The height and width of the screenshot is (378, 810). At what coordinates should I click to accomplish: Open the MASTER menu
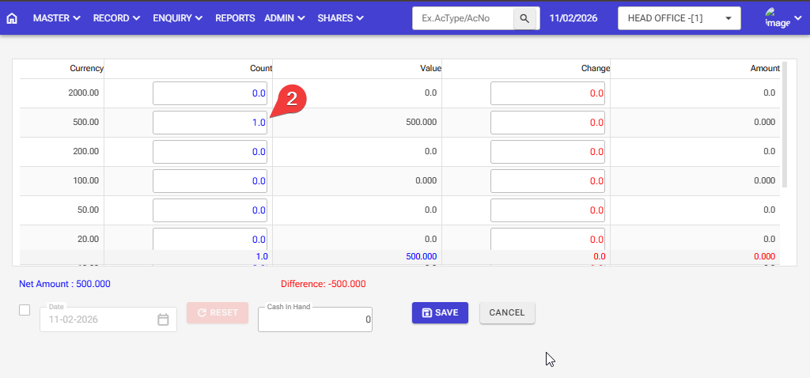(x=56, y=18)
